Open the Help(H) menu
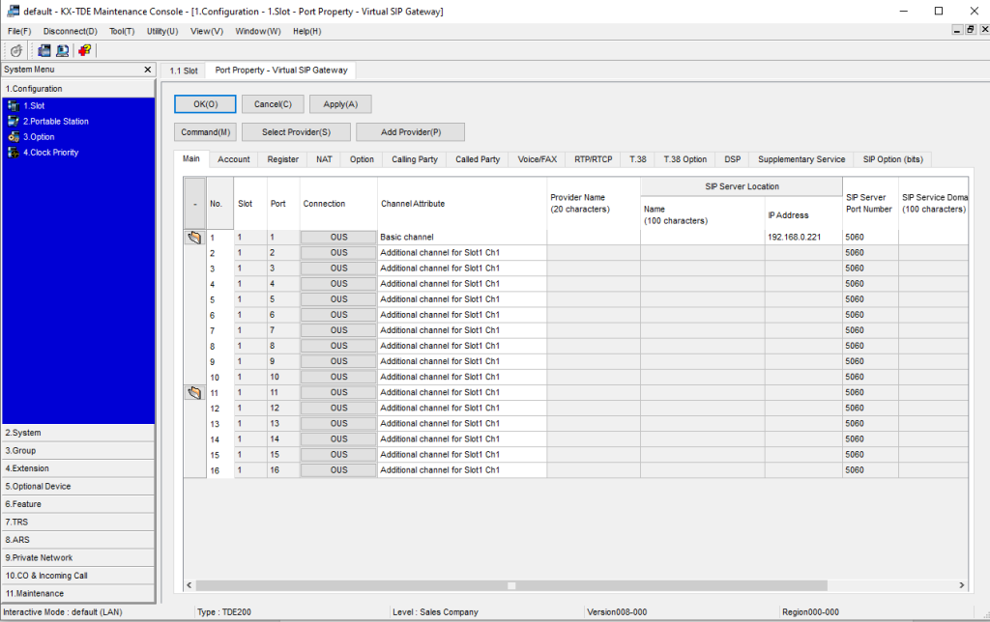Screen dimensions: 990x622 click(306, 31)
